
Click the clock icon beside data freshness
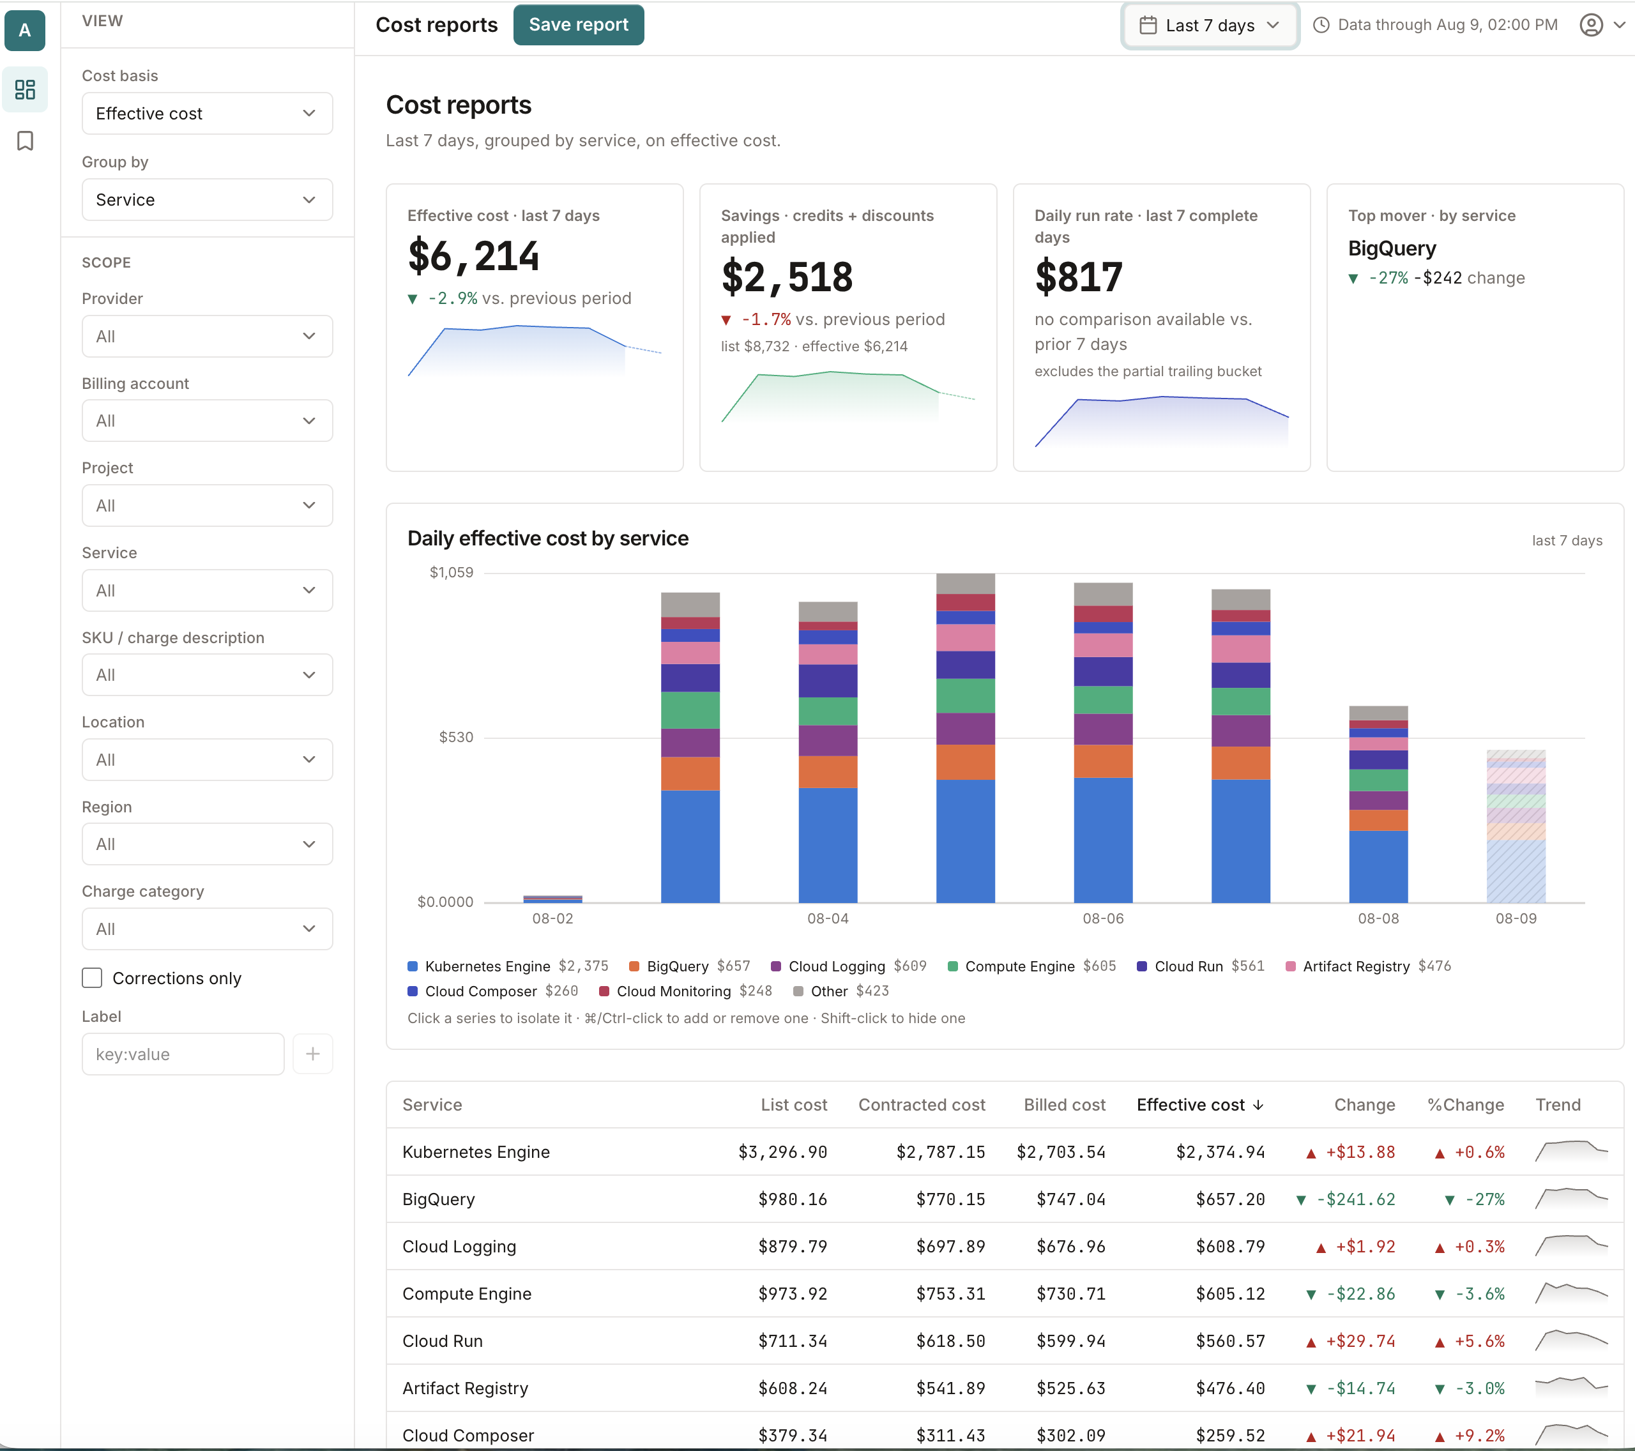click(x=1321, y=25)
